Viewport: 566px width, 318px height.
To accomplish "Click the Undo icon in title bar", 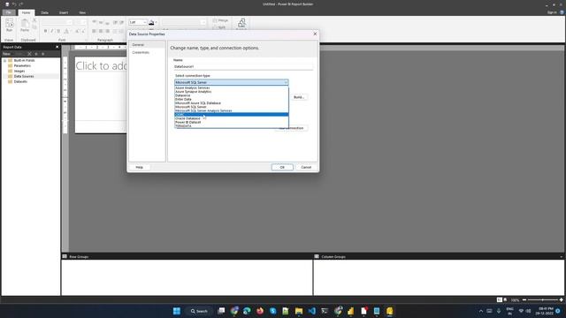I will tap(14, 4).
